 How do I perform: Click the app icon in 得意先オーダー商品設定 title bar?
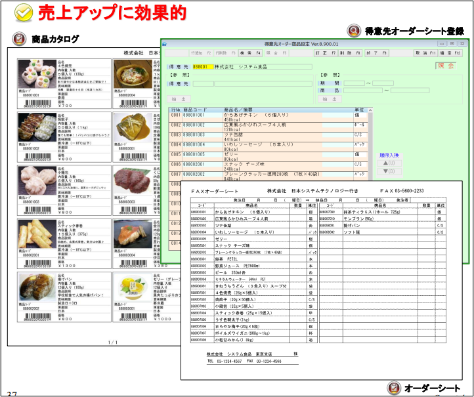click(x=164, y=44)
